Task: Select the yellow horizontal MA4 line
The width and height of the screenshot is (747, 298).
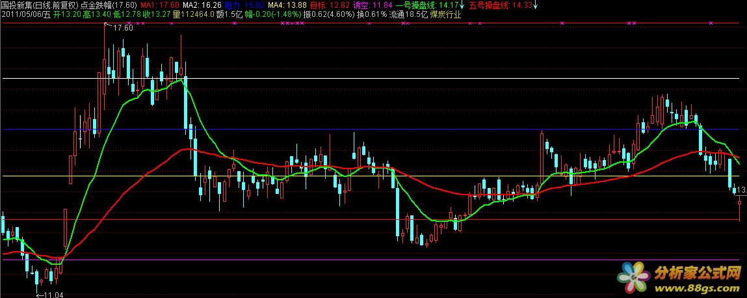Action: (372, 176)
